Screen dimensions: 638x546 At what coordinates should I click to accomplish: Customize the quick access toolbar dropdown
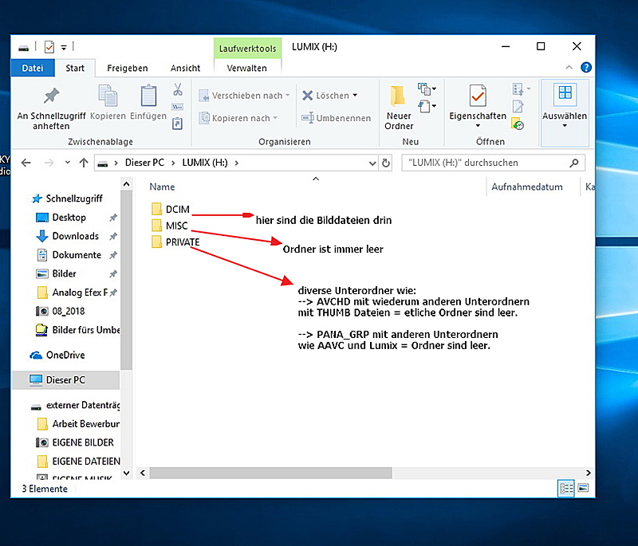(x=64, y=48)
